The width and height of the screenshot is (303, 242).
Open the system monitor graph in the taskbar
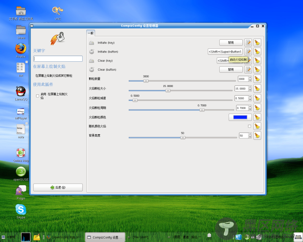[26, 237]
